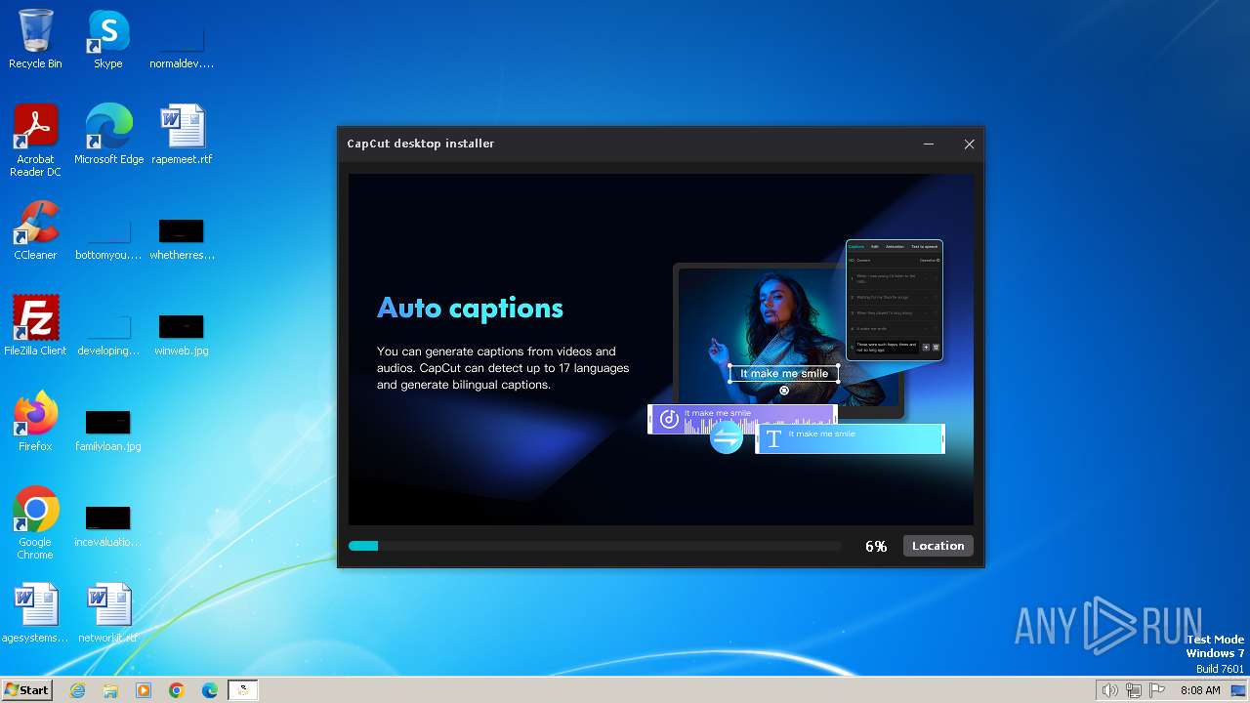This screenshot has width=1250, height=703.
Task: Open the network tray icon
Action: [x=1134, y=690]
